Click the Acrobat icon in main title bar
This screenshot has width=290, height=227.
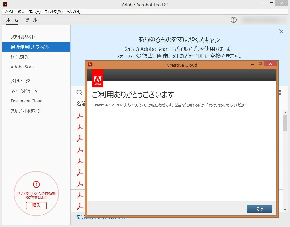5,4
